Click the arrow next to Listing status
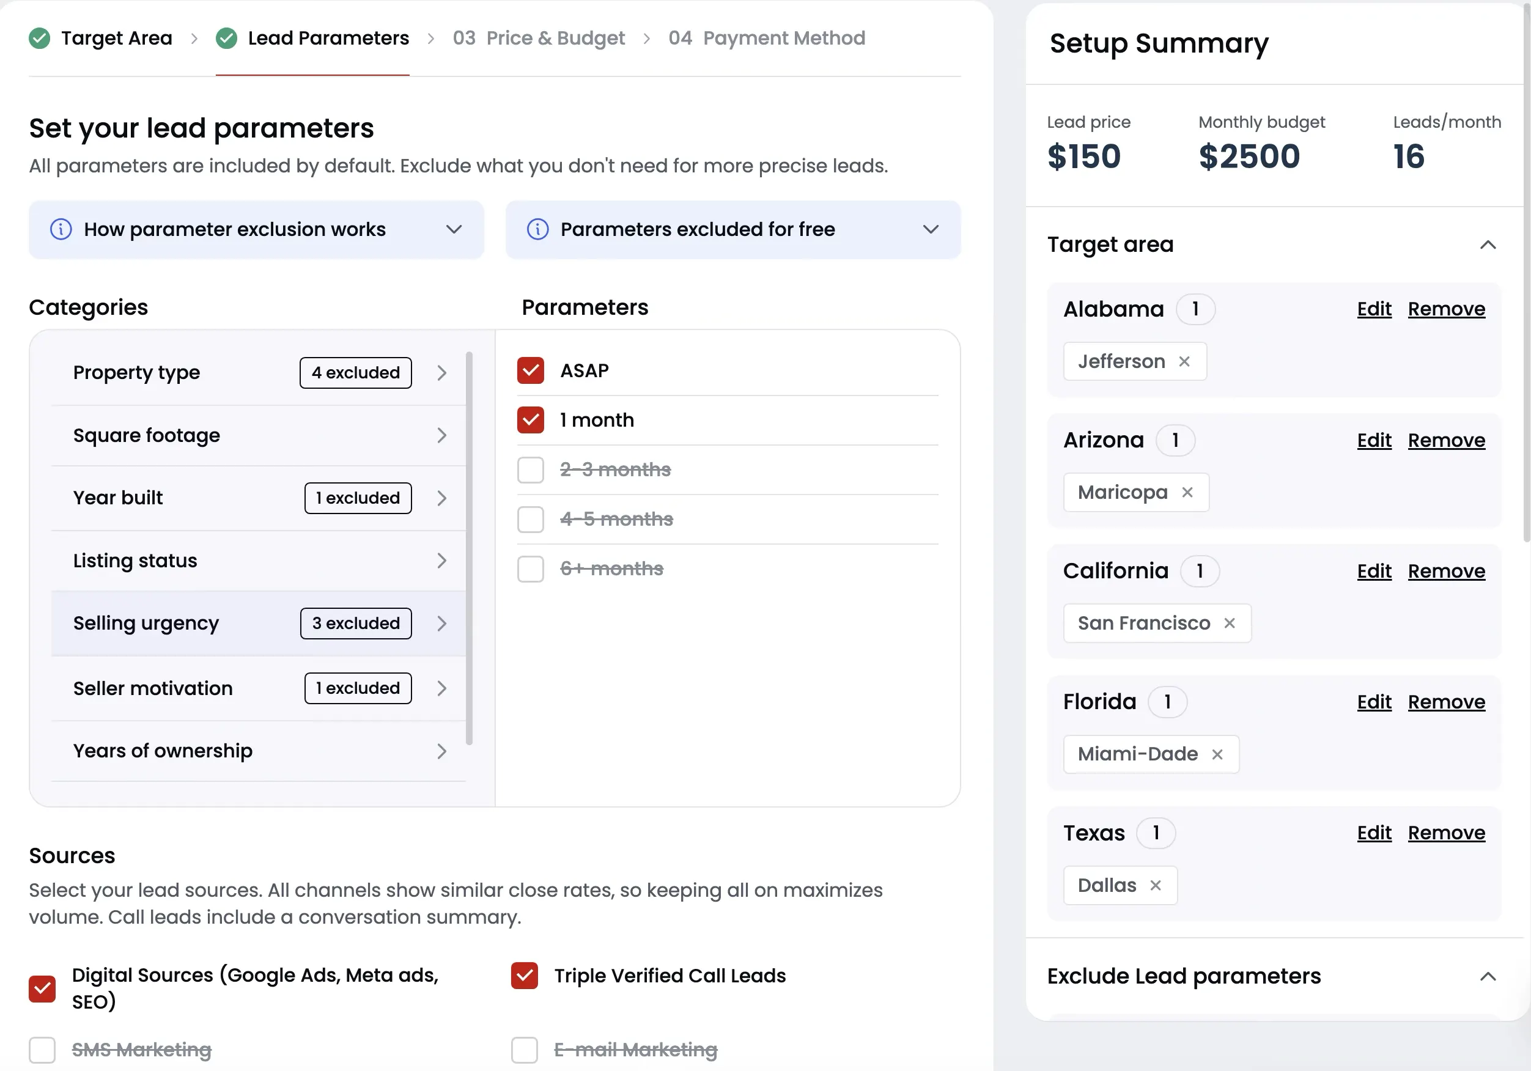The height and width of the screenshot is (1071, 1531). click(x=441, y=561)
